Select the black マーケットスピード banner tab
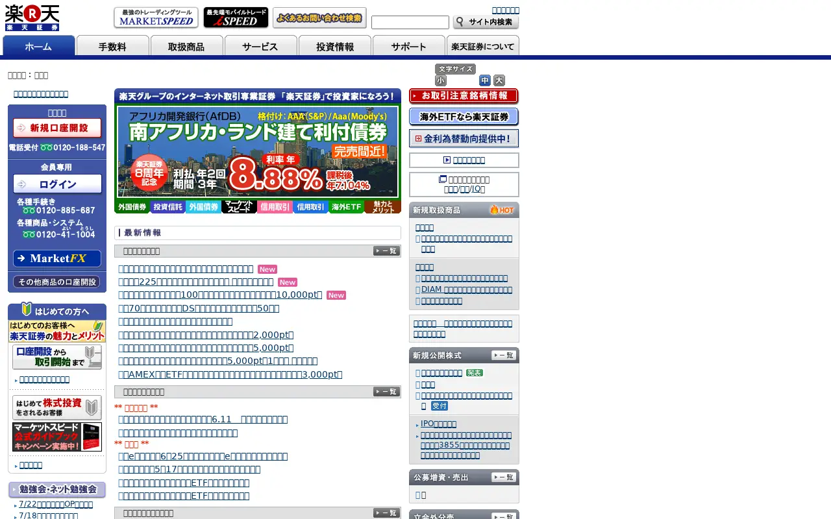 [x=239, y=207]
